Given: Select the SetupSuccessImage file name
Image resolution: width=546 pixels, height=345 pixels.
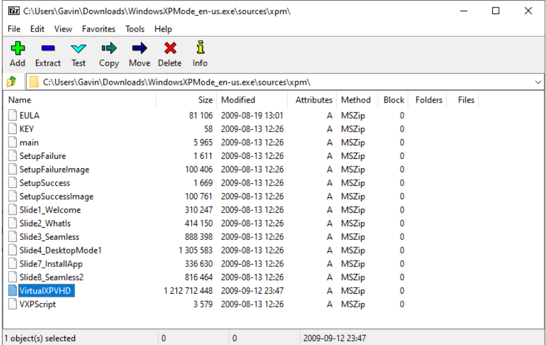Looking at the screenshot, I should (56, 197).
